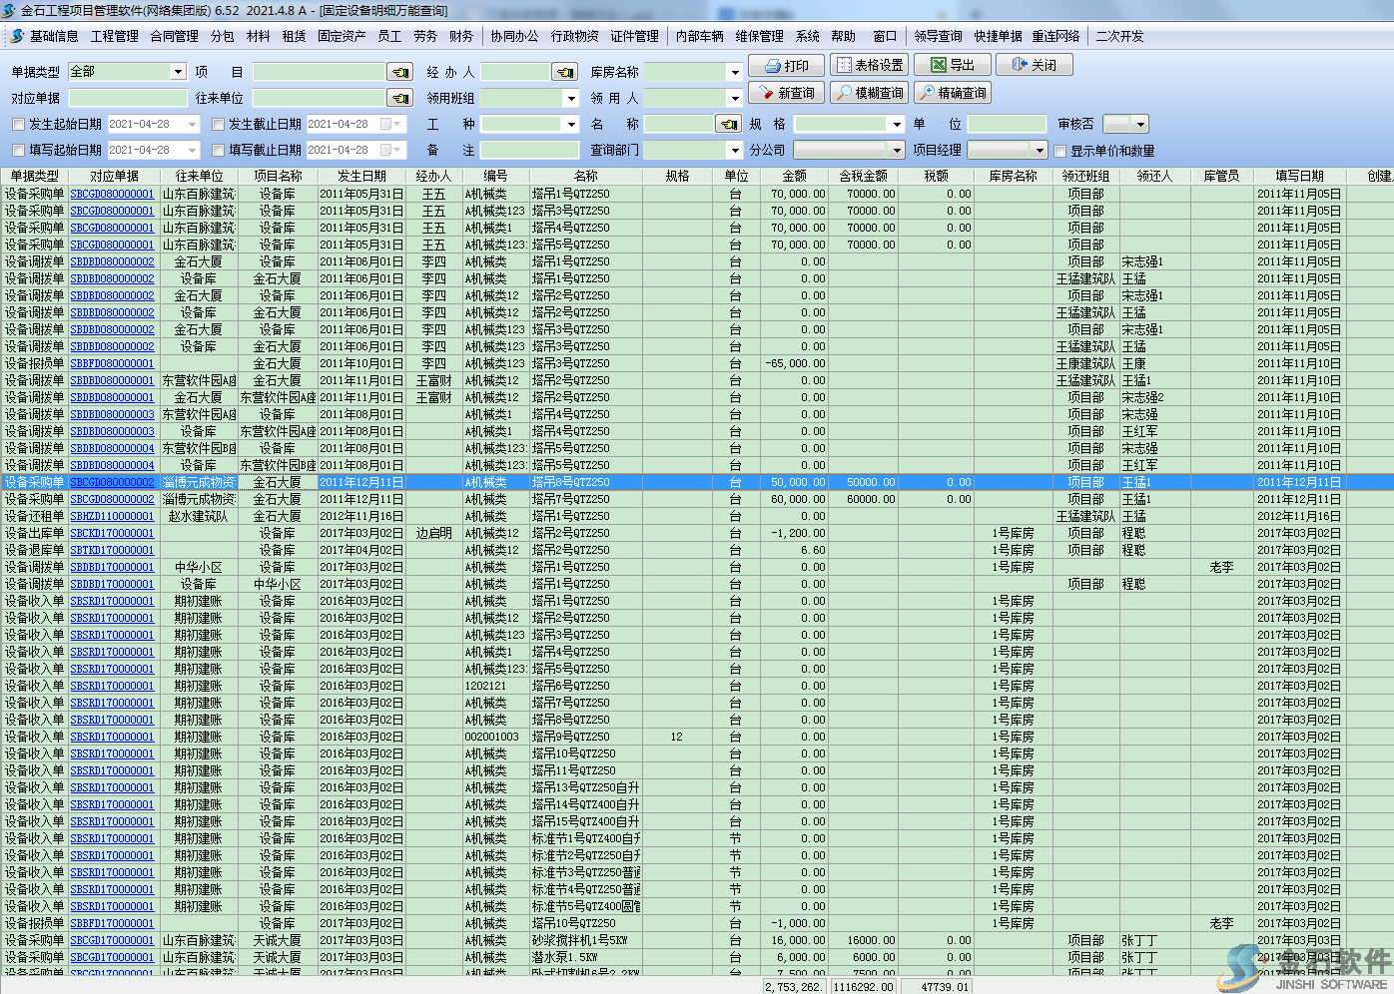
Task: Expand the 领用班组 dropdown list
Action: tap(571, 99)
